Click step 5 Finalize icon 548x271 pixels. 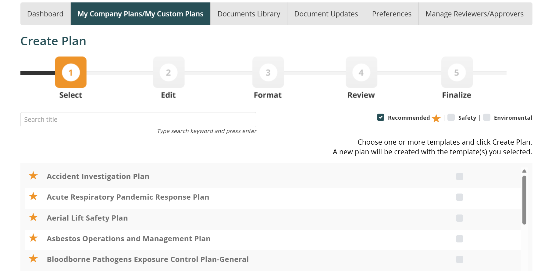coord(457,72)
